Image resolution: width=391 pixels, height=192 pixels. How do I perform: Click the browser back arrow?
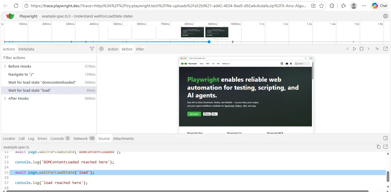pos(6,6)
